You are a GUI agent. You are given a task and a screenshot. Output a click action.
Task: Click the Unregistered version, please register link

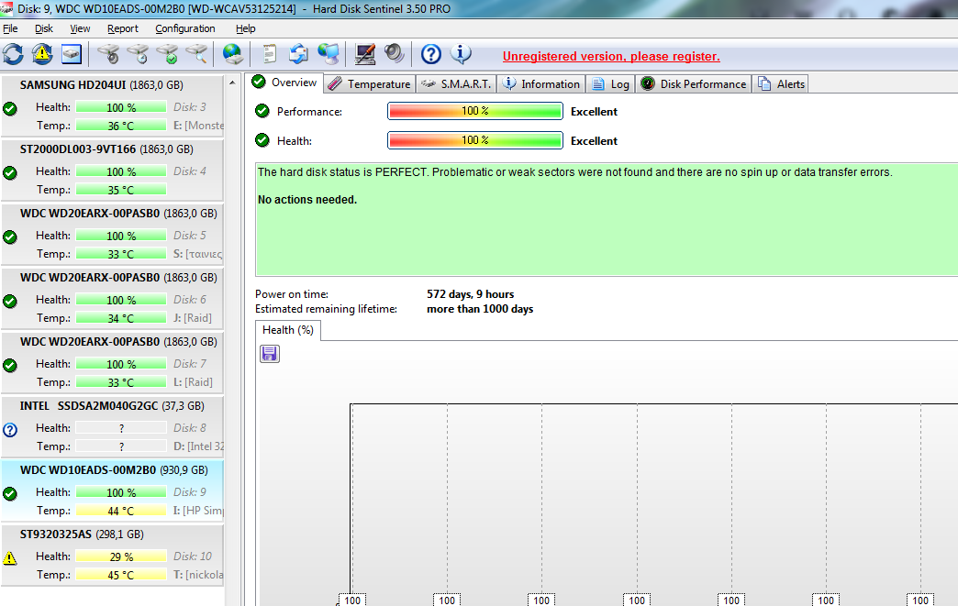(611, 56)
